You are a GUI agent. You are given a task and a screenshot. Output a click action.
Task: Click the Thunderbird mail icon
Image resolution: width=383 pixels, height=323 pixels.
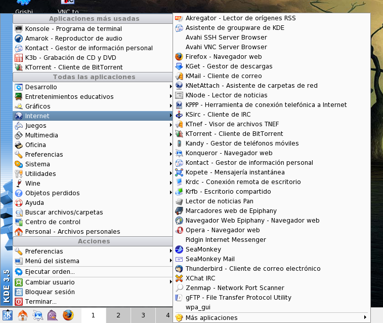[x=179, y=269]
